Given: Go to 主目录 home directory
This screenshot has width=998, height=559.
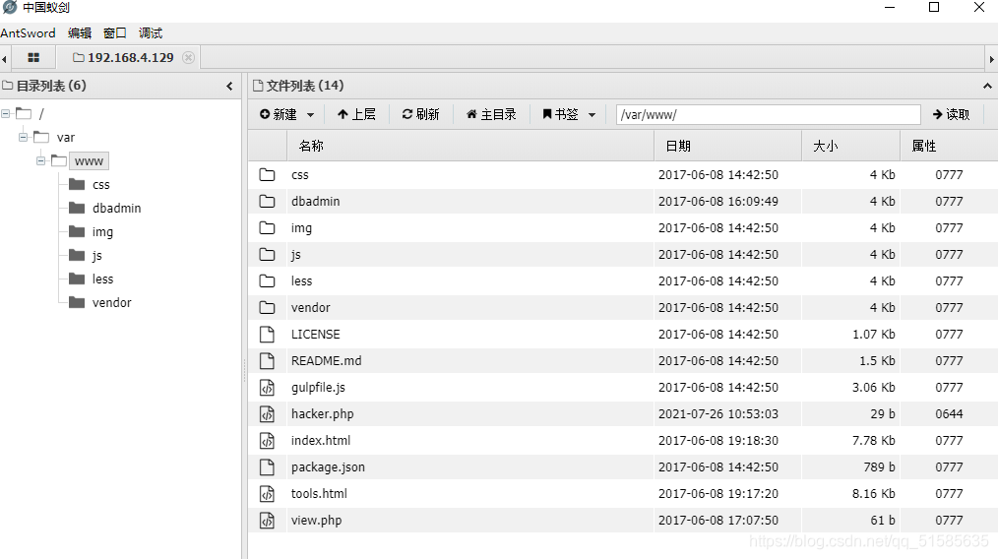Looking at the screenshot, I should 491,114.
